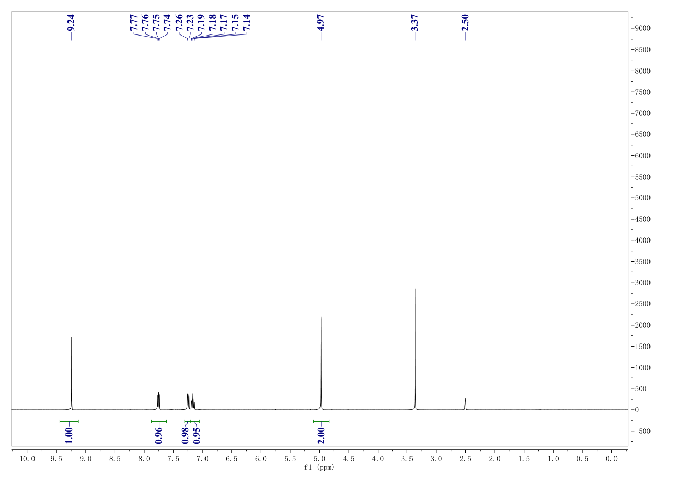Select the 7.23 peak label
The width and height of the screenshot is (684, 483).
190,23
